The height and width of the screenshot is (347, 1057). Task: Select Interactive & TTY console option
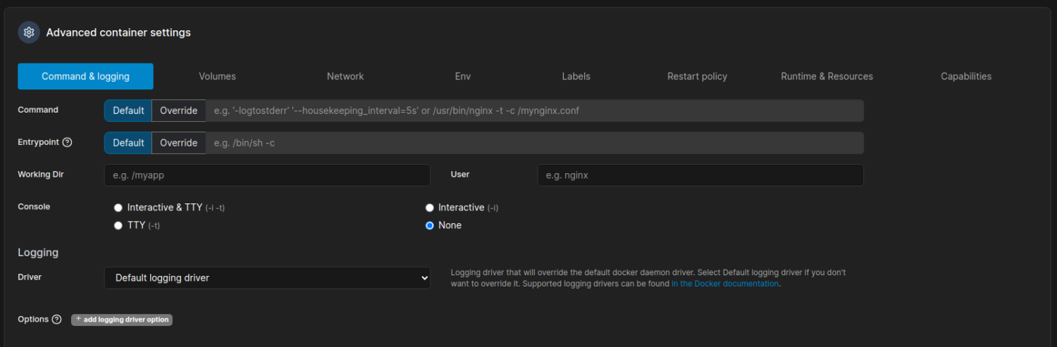[118, 208]
